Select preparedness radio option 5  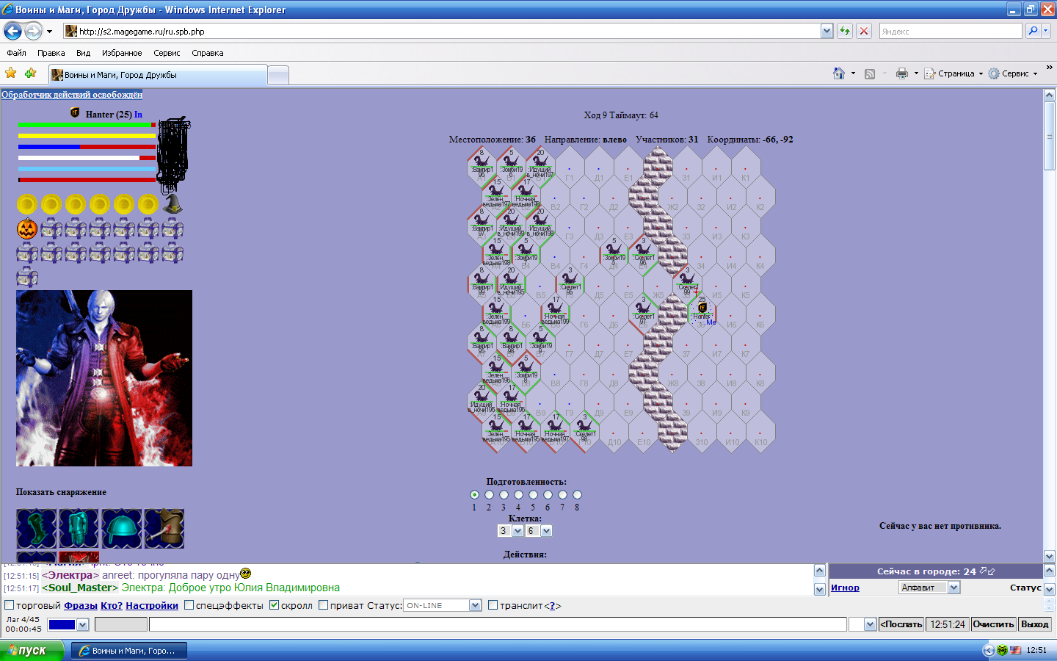[533, 494]
